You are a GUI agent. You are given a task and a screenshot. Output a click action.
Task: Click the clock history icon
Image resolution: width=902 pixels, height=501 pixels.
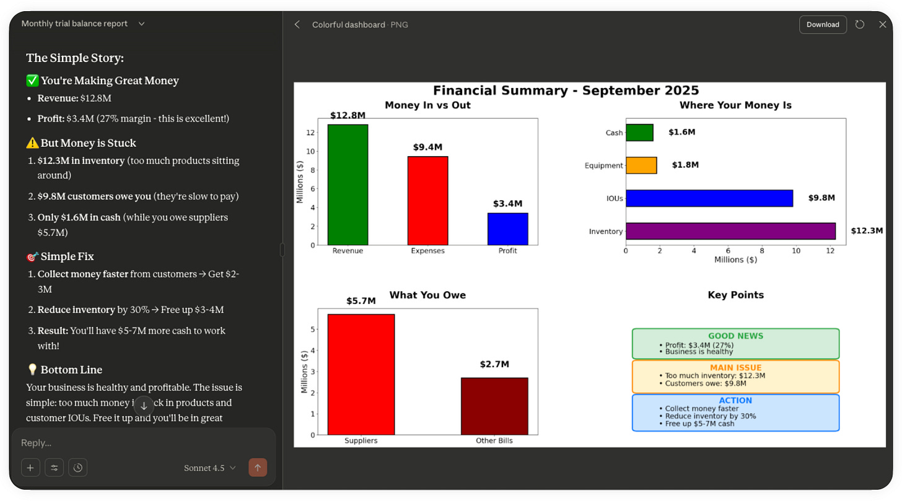[78, 468]
